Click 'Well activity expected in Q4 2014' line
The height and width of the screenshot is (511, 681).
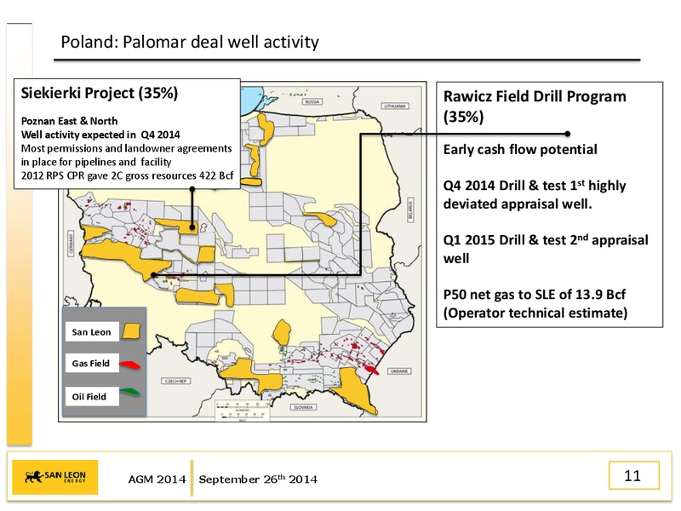[100, 135]
